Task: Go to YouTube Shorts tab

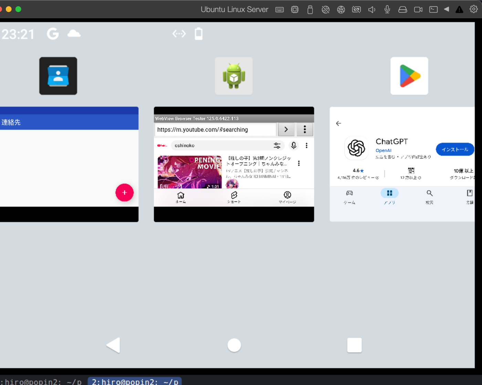Action: pos(234,197)
